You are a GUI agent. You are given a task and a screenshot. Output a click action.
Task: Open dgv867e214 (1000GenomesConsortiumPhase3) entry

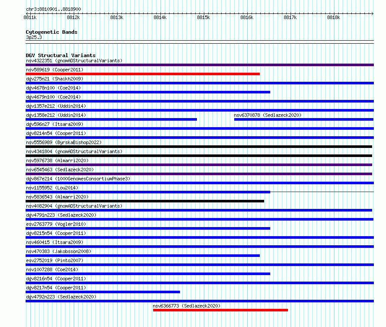[x=78, y=179]
